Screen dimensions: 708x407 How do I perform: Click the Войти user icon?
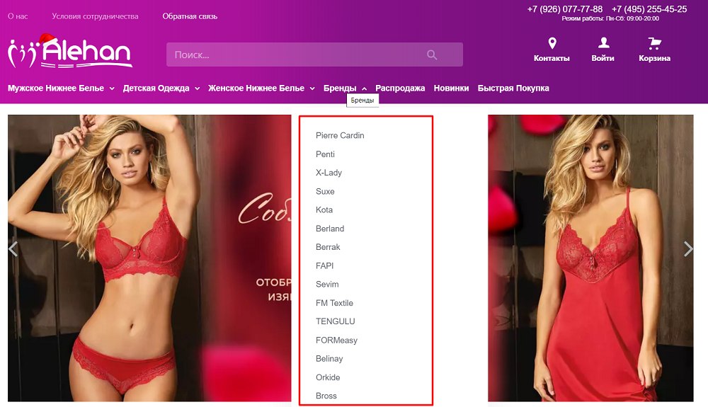point(603,43)
